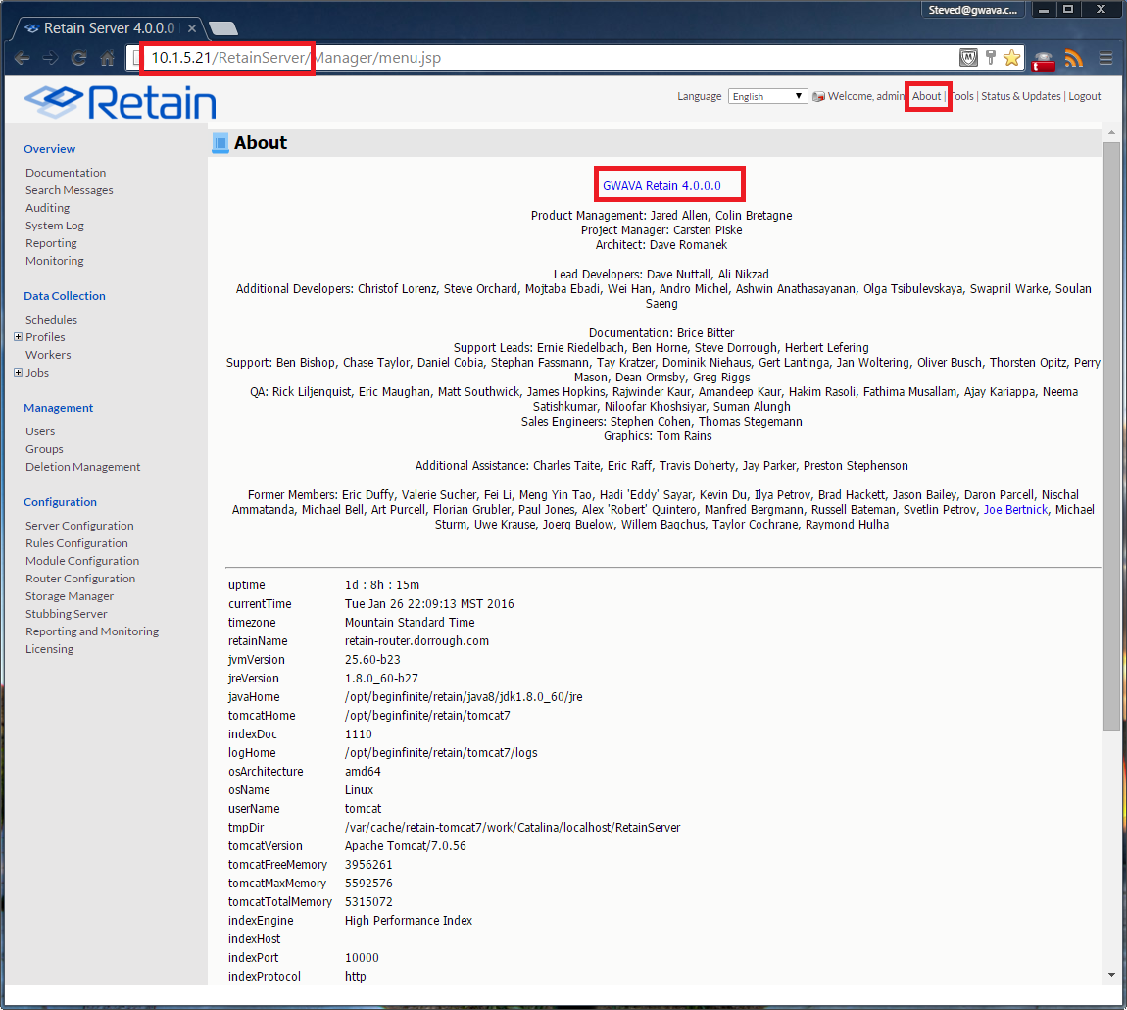
Task: Click the admin user icon beside Welcome
Action: tap(818, 96)
